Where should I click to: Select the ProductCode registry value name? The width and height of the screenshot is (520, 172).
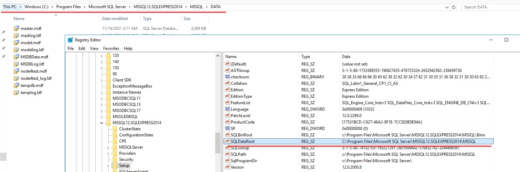tap(243, 122)
